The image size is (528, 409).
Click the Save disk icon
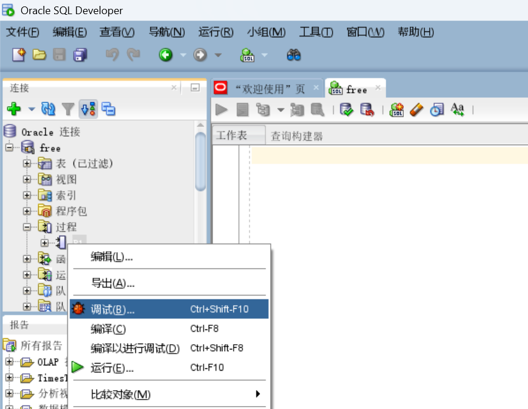click(59, 55)
